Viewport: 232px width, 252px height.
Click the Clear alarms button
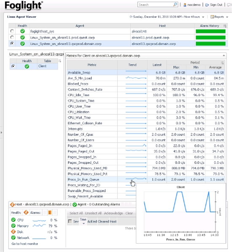pos(129,213)
